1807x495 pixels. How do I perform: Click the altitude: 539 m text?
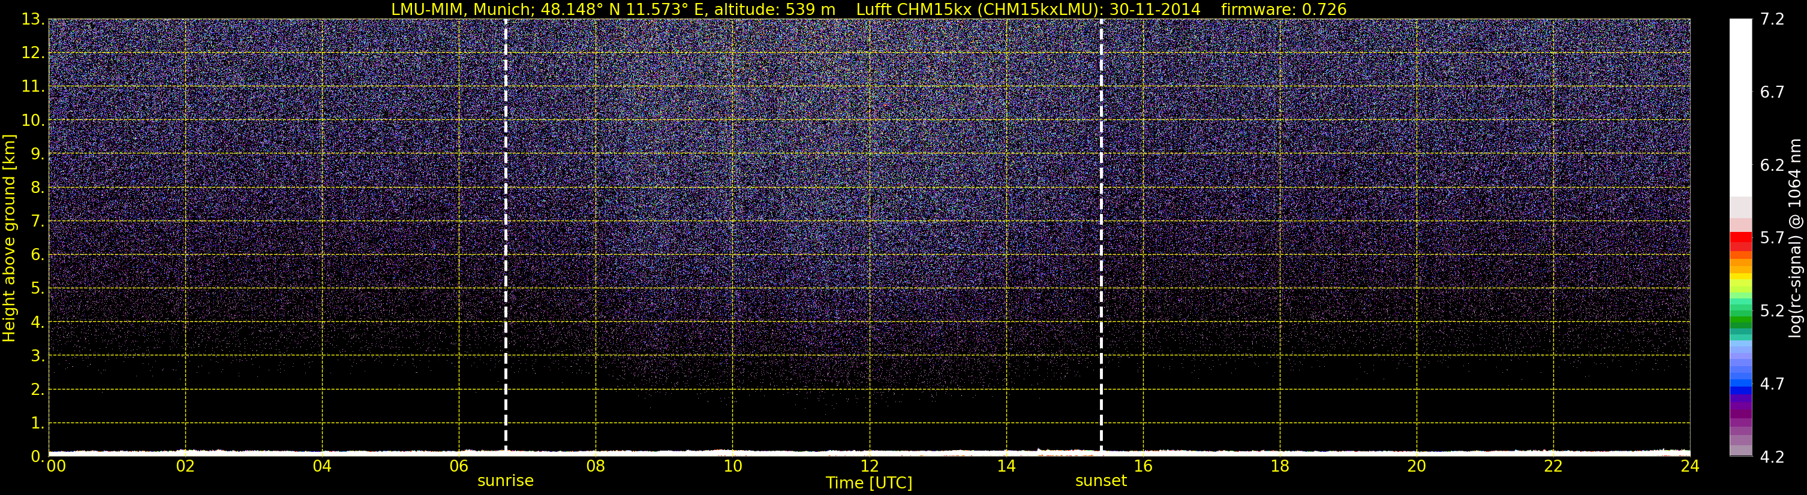(x=774, y=10)
